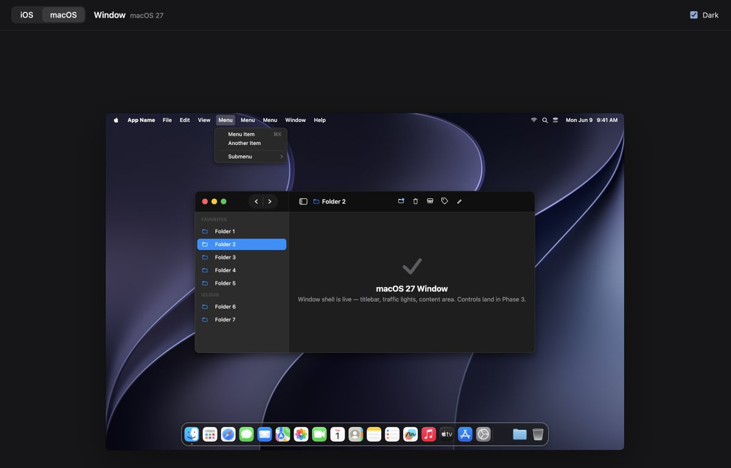Choose Another Item from the dropdown
Image resolution: width=731 pixels, height=468 pixels.
(250, 143)
